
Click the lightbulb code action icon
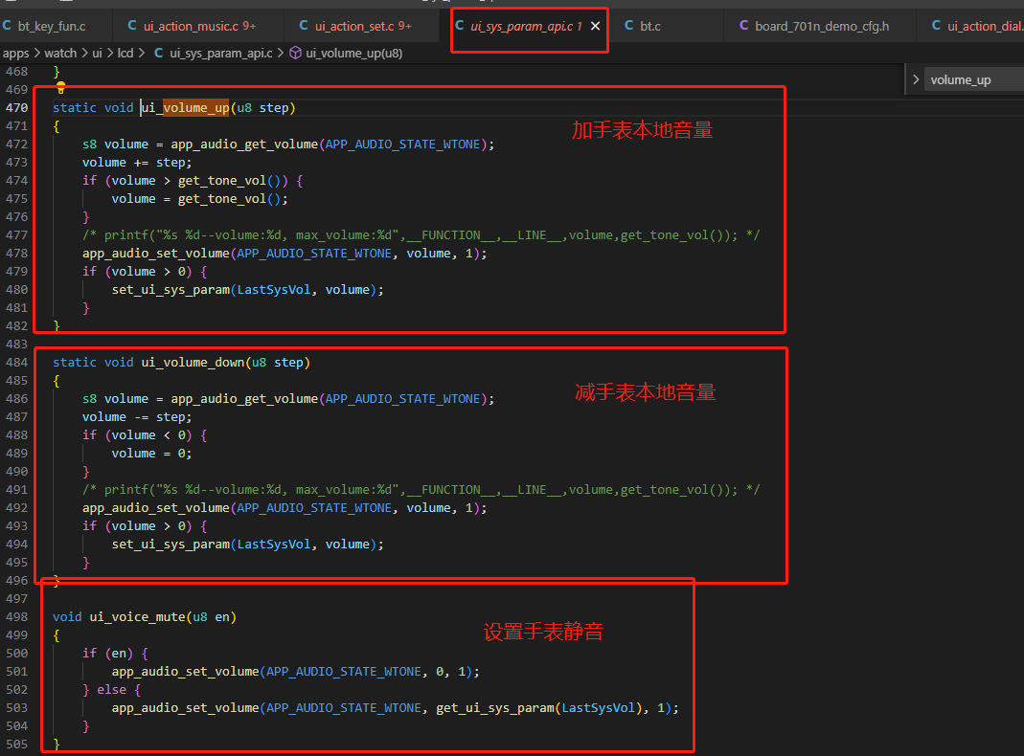coord(60,87)
